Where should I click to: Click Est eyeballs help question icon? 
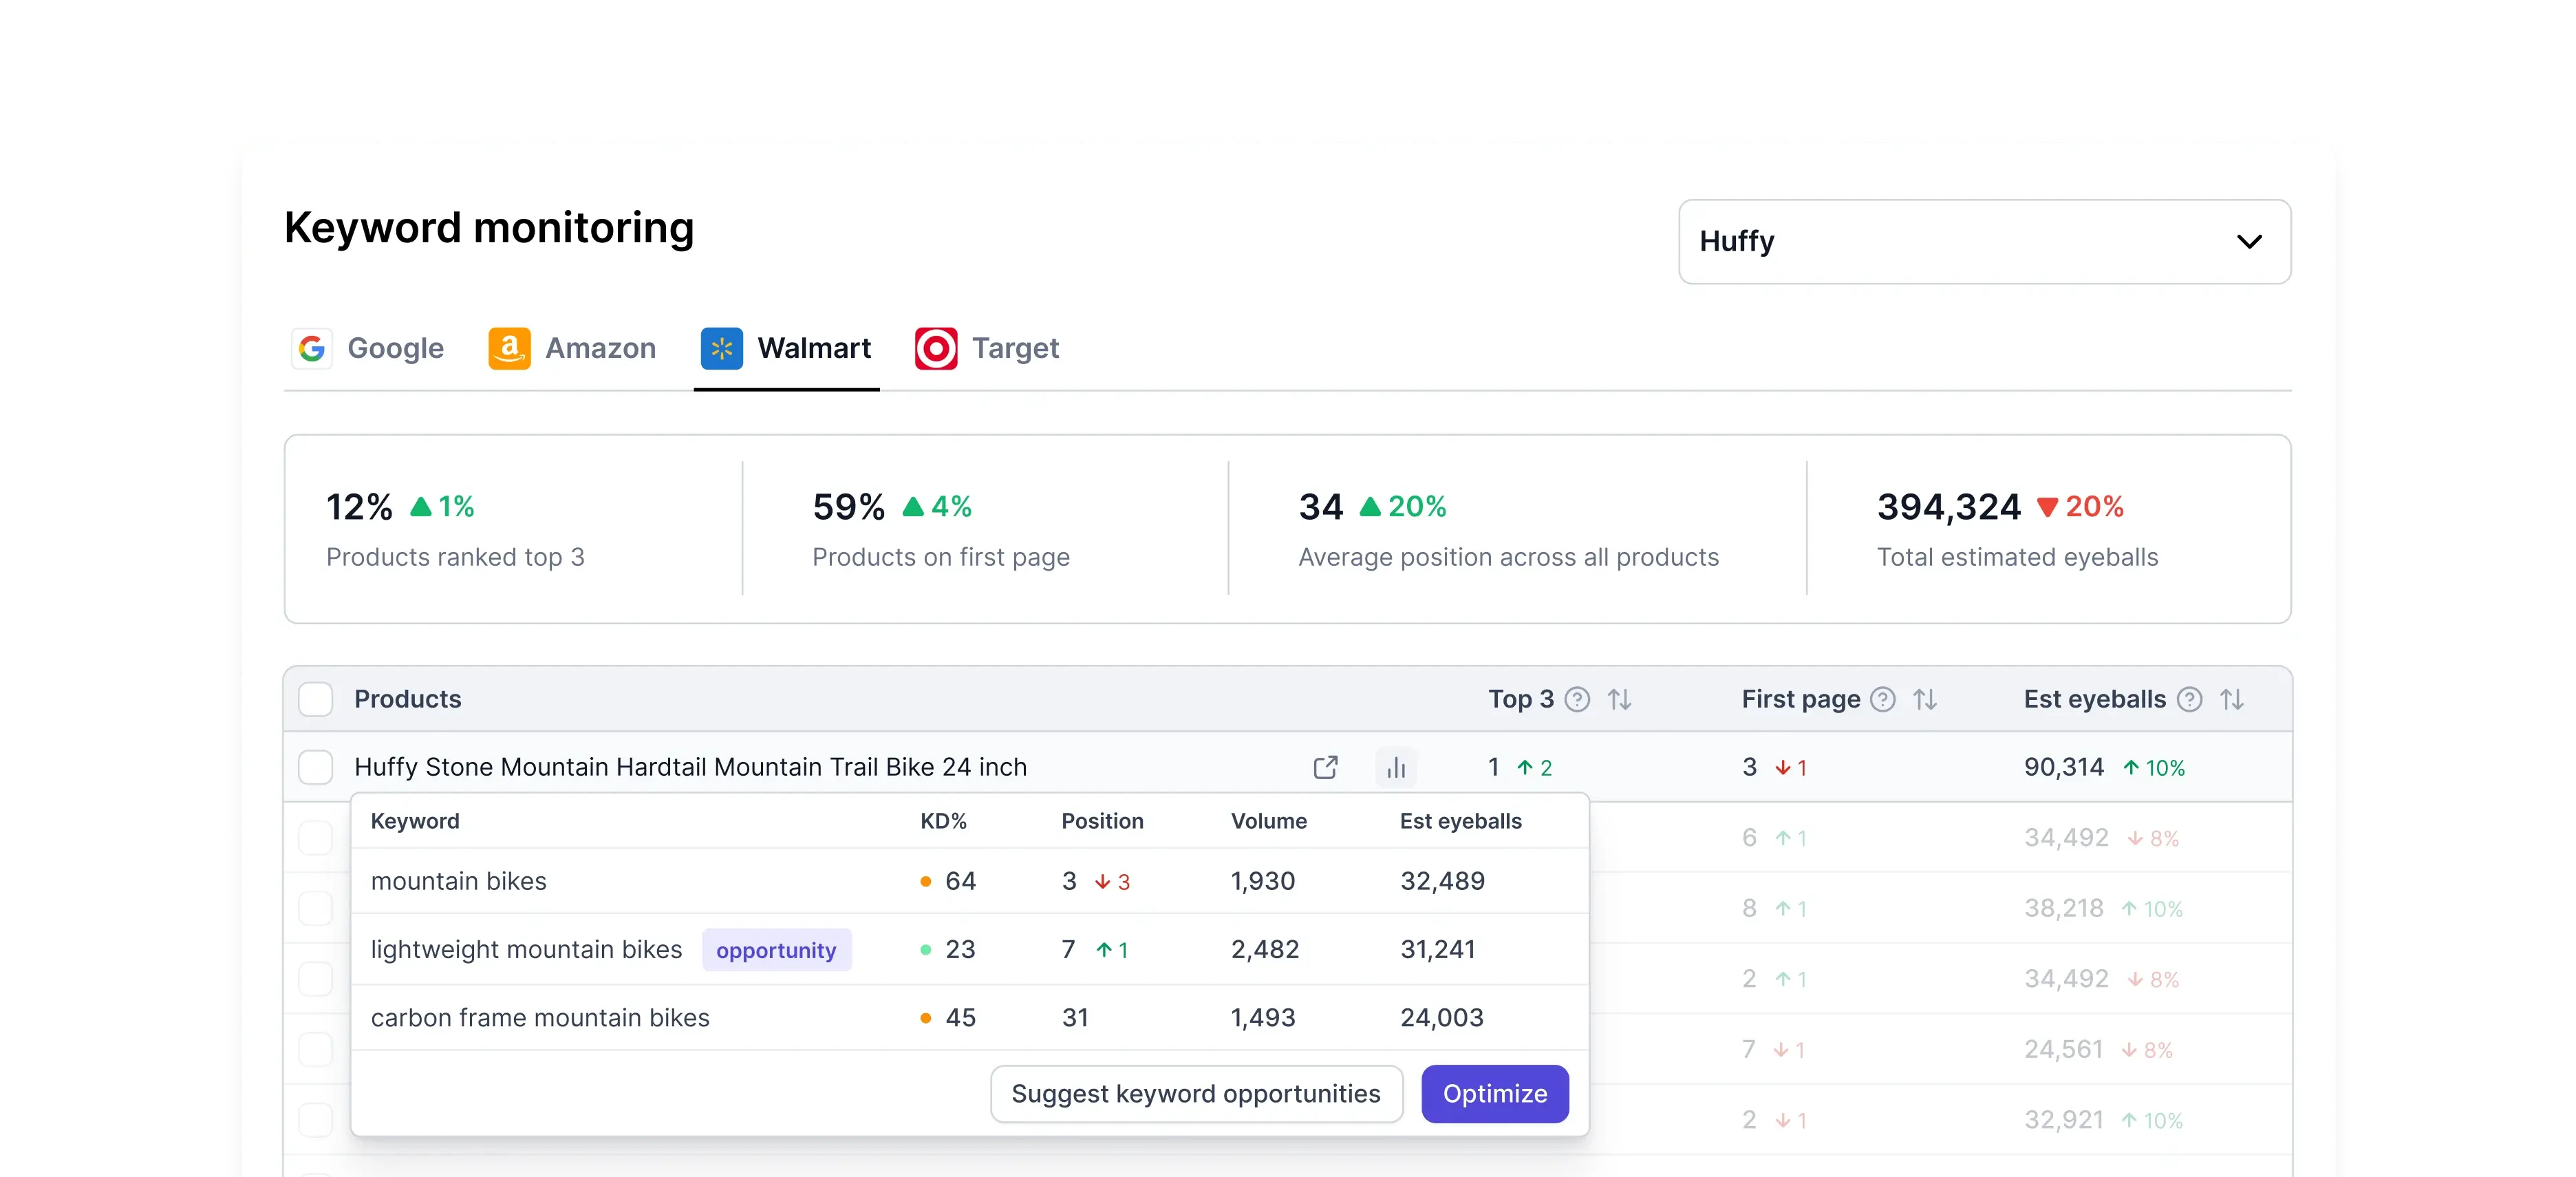pyautogui.click(x=2190, y=699)
